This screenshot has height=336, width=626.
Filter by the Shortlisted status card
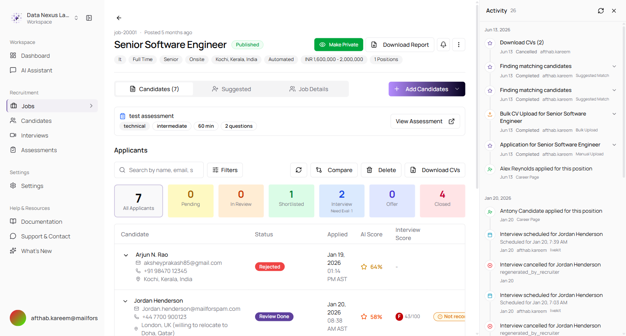[291, 201]
